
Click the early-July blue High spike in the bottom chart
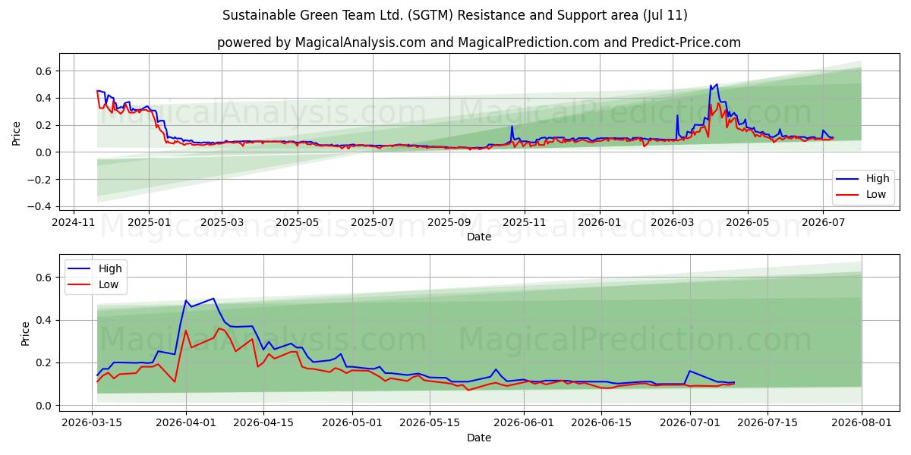pyautogui.click(x=689, y=371)
